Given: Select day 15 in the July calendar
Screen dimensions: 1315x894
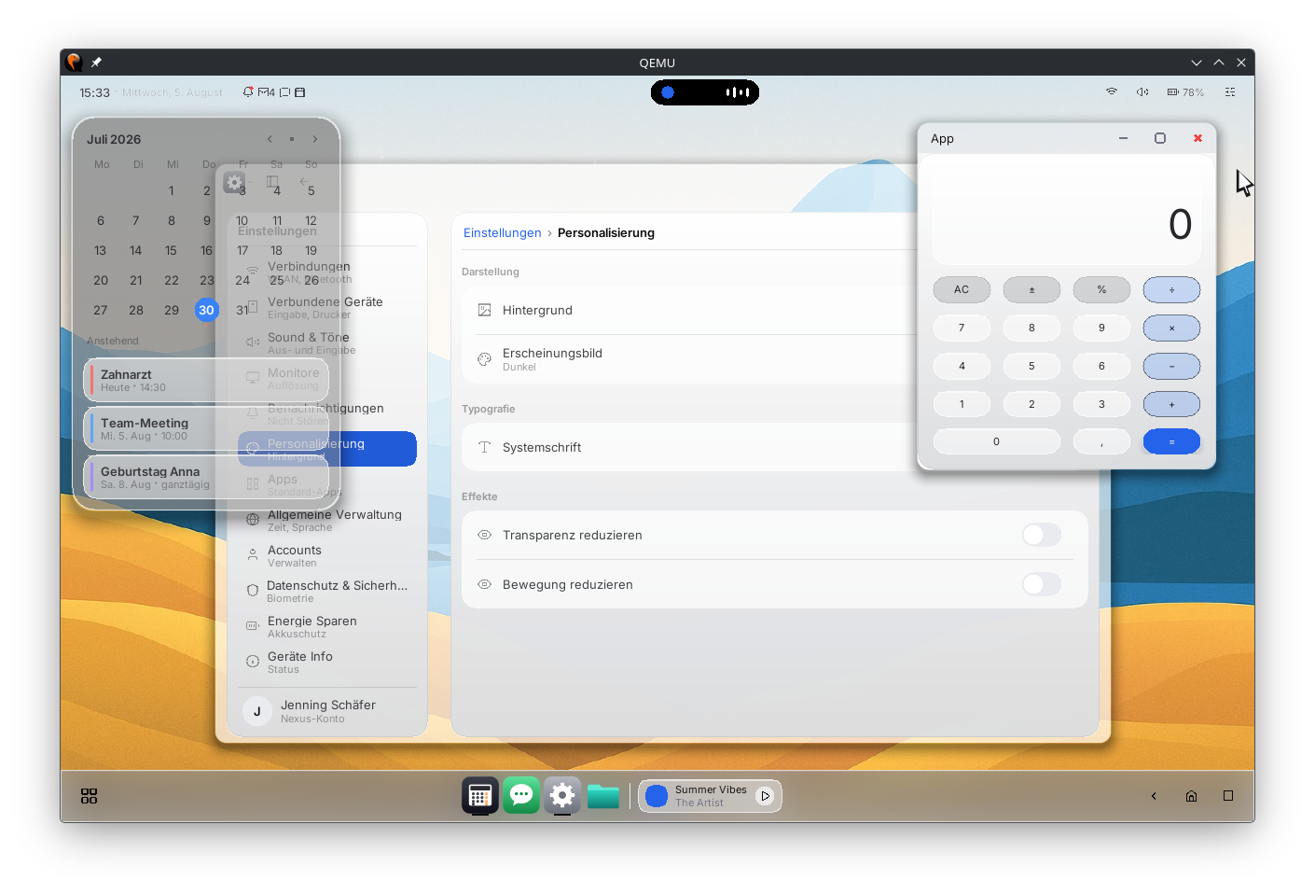Looking at the screenshot, I should (x=171, y=250).
